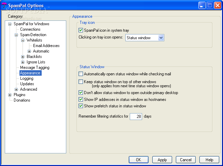Expand the Ignore Lists tree node
The height and width of the screenshot is (166, 223).
[23, 62]
